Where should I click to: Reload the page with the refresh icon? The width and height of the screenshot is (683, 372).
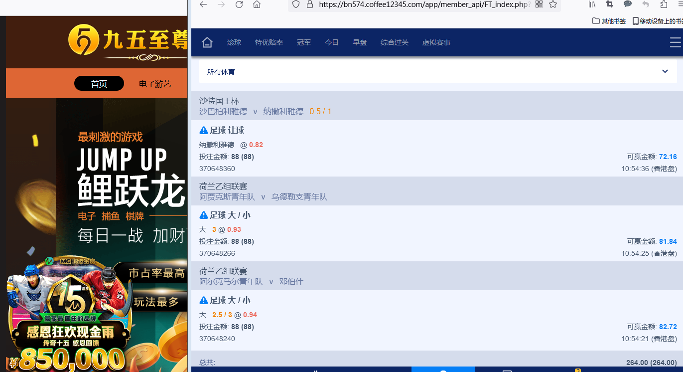coord(239,4)
